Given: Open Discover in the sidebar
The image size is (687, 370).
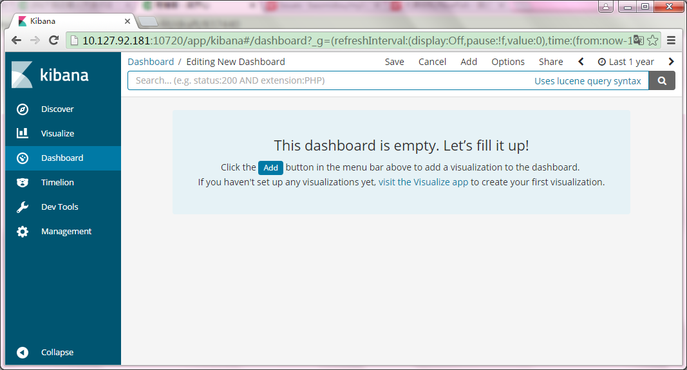Looking at the screenshot, I should click(x=57, y=109).
